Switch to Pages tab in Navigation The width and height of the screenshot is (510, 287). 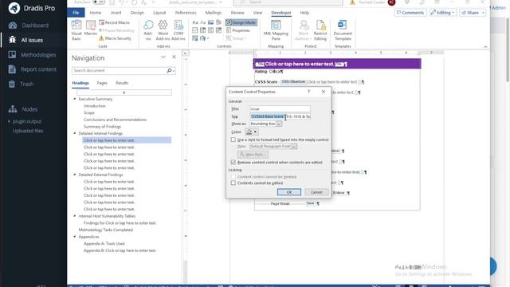pyautogui.click(x=102, y=83)
